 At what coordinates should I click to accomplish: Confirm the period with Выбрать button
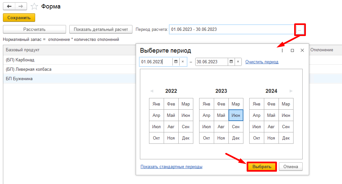coord(262,166)
